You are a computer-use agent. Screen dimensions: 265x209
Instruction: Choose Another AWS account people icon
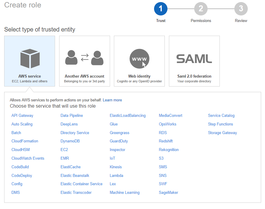84,58
